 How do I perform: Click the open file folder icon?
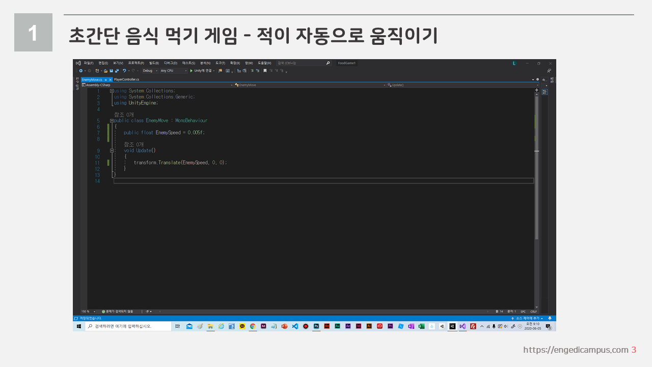[105, 70]
